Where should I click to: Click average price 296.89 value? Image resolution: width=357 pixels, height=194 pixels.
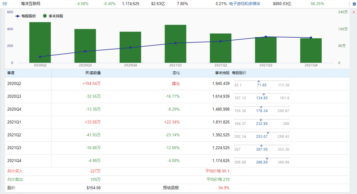(x=262, y=162)
